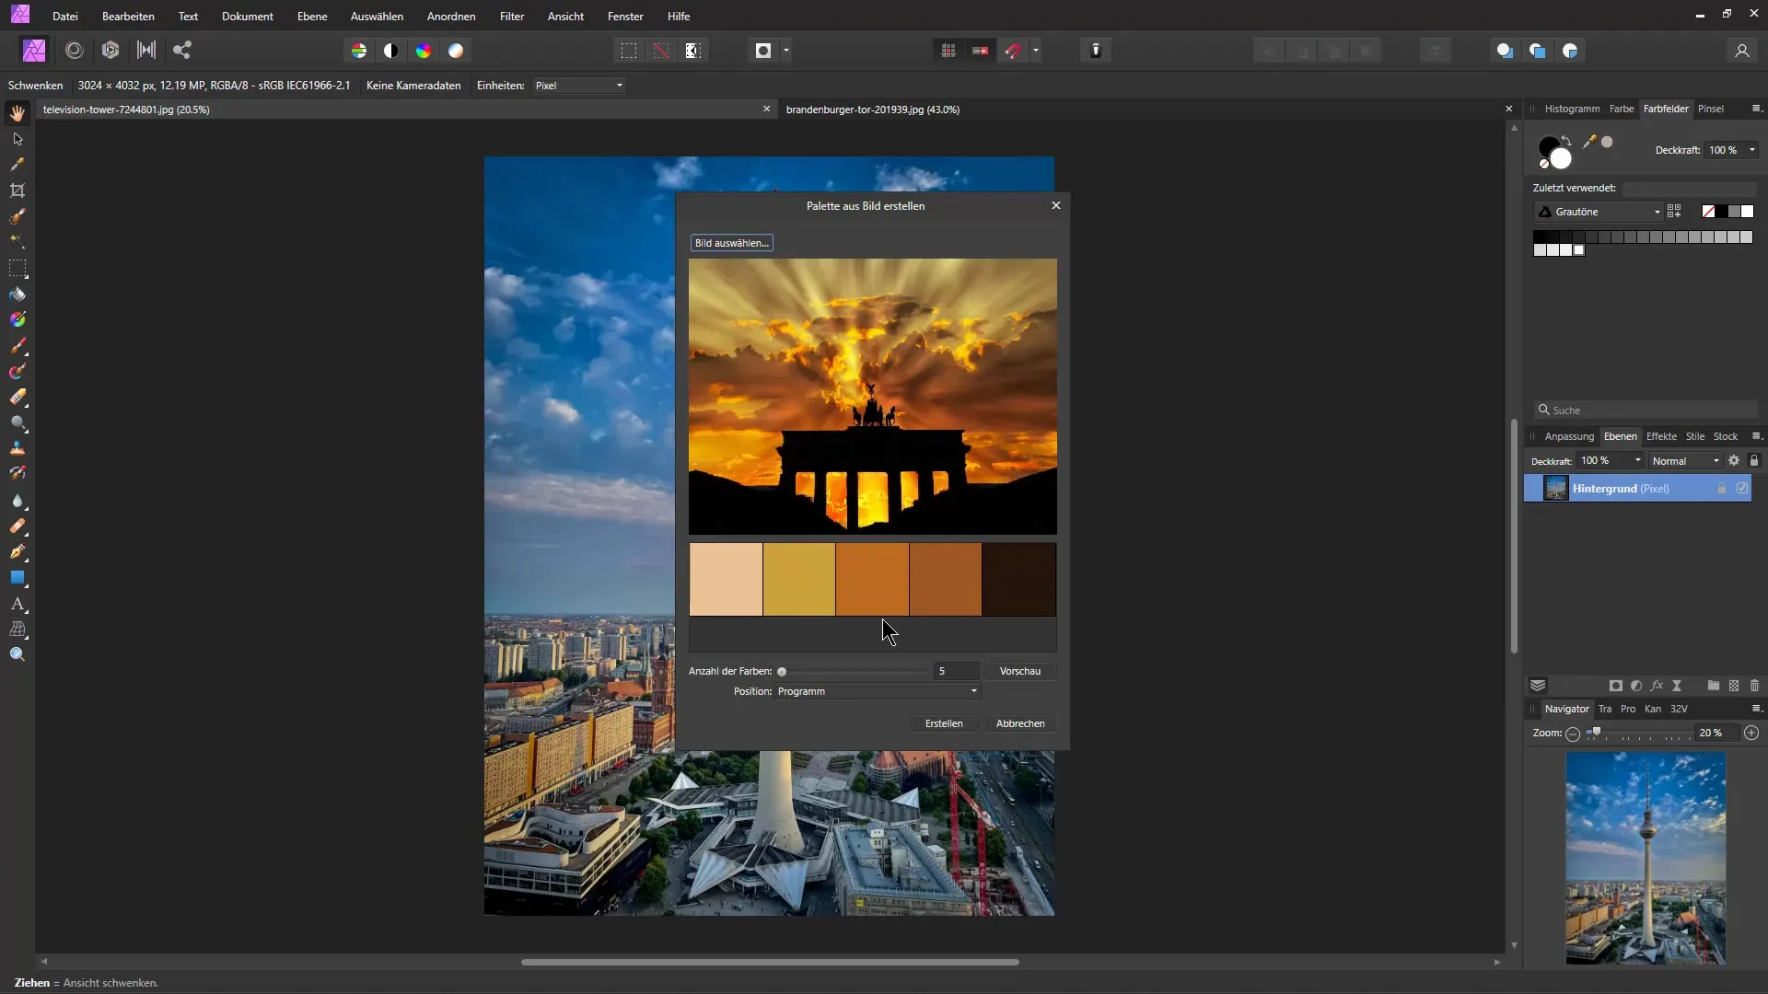The image size is (1768, 994).
Task: Select the Undo Brush tool
Action: click(17, 473)
